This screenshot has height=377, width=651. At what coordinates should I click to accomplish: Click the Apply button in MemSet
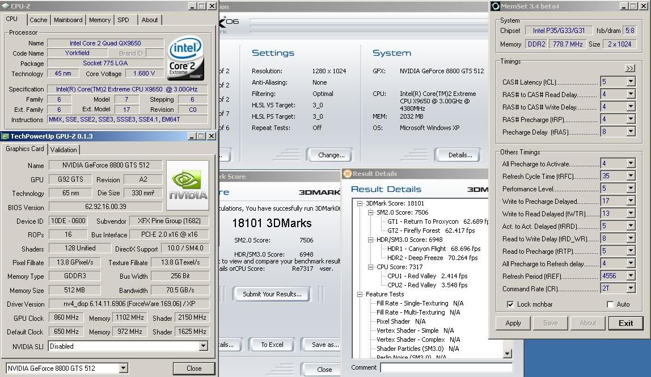tap(513, 323)
